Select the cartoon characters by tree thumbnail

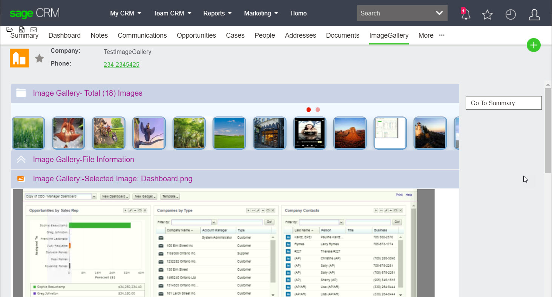pyautogui.click(x=109, y=133)
